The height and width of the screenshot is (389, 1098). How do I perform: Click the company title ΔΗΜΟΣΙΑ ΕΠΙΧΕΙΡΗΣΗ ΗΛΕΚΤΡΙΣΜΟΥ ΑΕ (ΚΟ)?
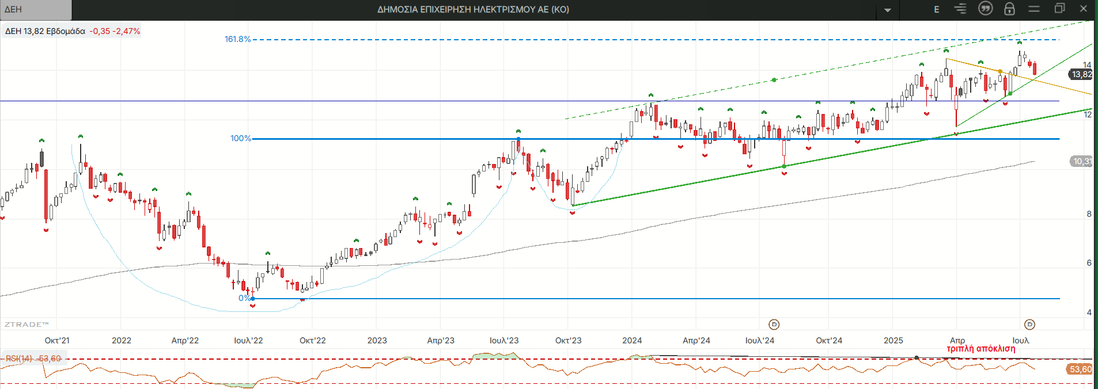(x=473, y=9)
